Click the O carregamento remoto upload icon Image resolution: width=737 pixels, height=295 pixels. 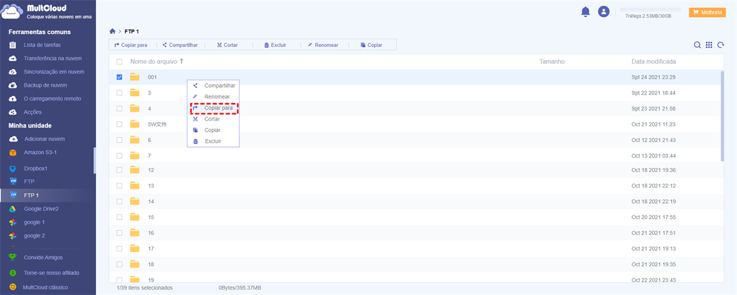click(x=12, y=99)
